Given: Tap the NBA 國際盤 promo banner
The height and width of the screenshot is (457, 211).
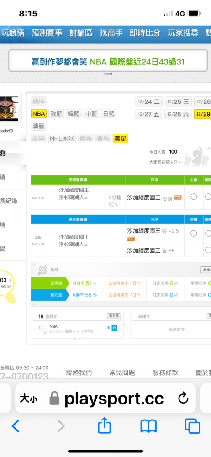Looking at the screenshot, I should 108,62.
